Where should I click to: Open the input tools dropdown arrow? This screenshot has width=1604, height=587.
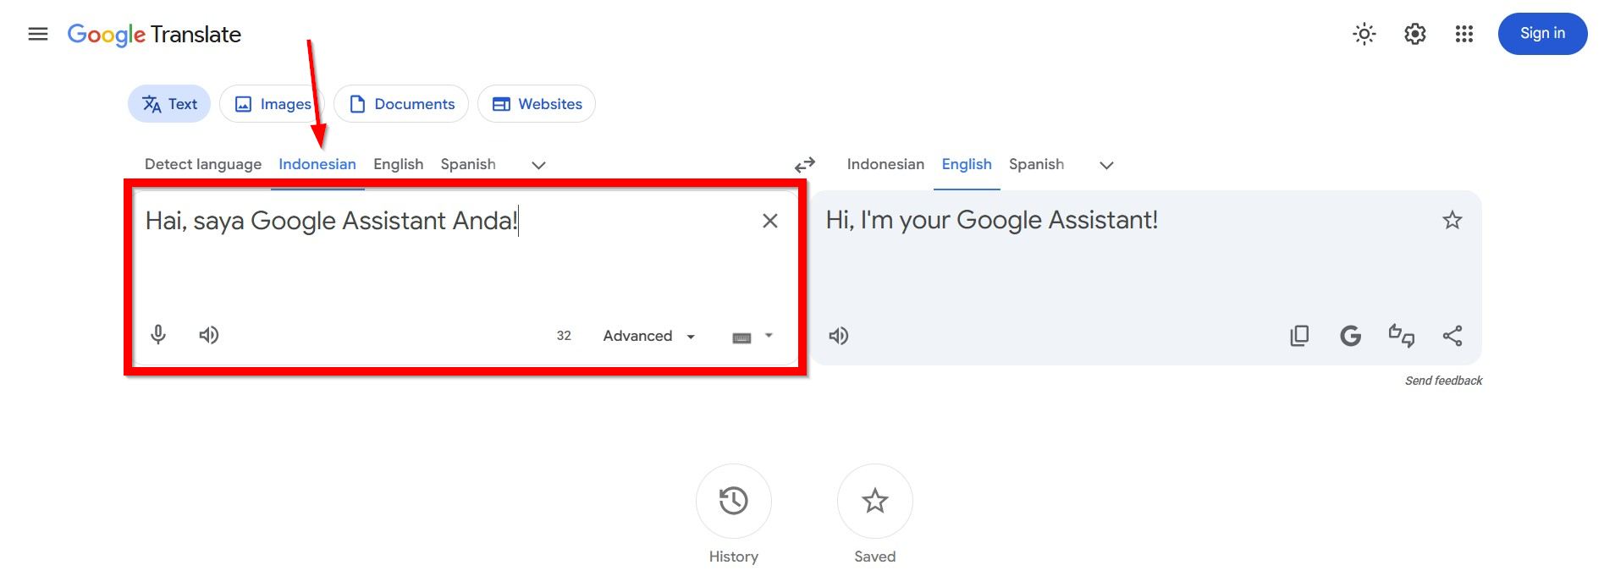(x=769, y=336)
